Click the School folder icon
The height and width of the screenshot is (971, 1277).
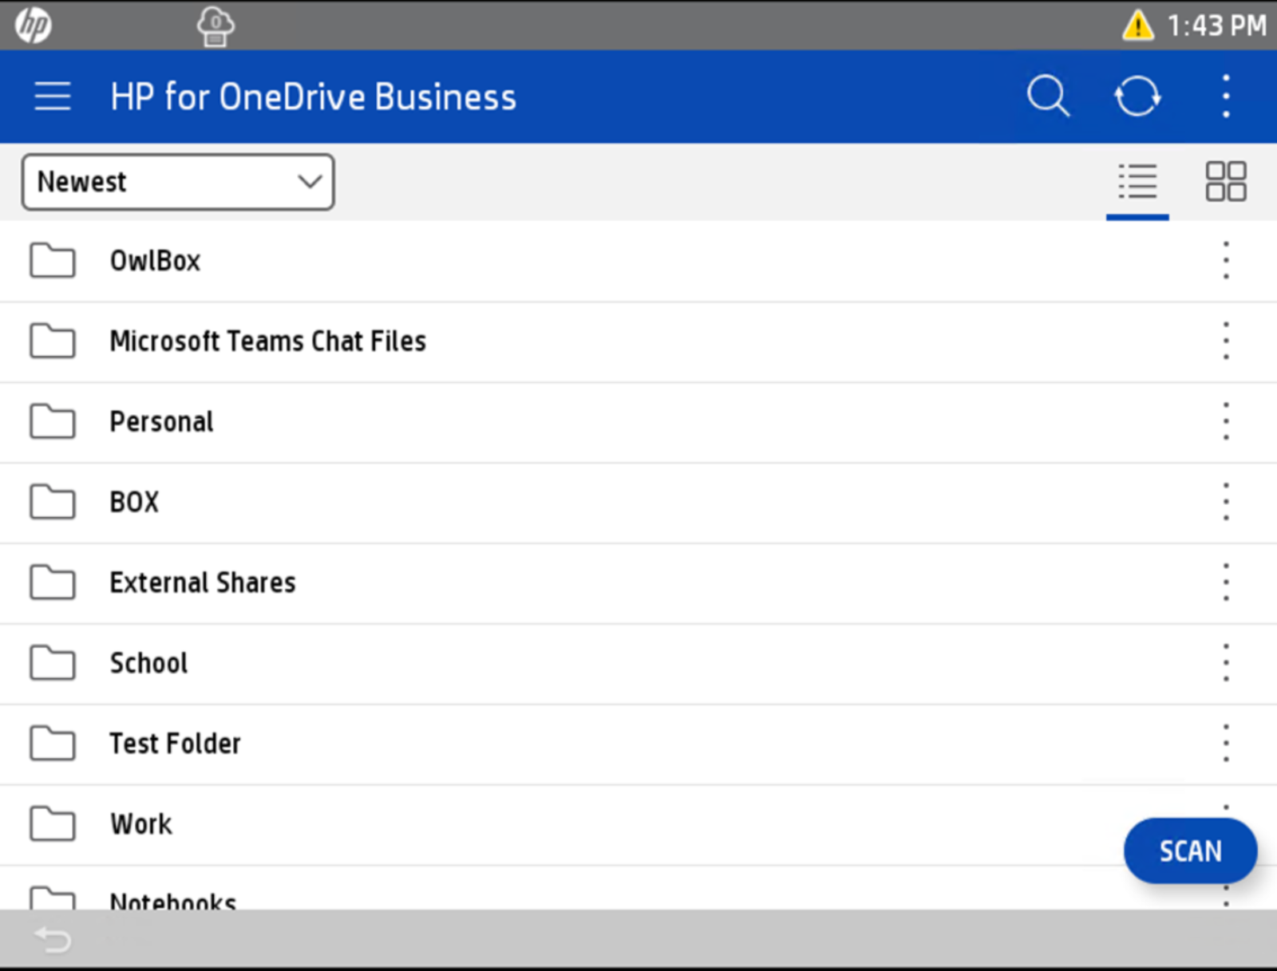tap(53, 663)
